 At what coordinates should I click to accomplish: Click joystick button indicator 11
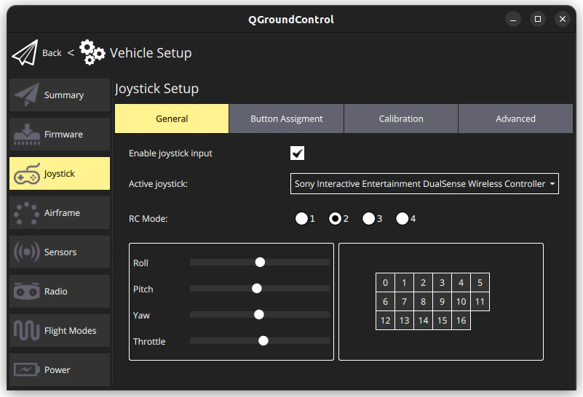coord(480,302)
